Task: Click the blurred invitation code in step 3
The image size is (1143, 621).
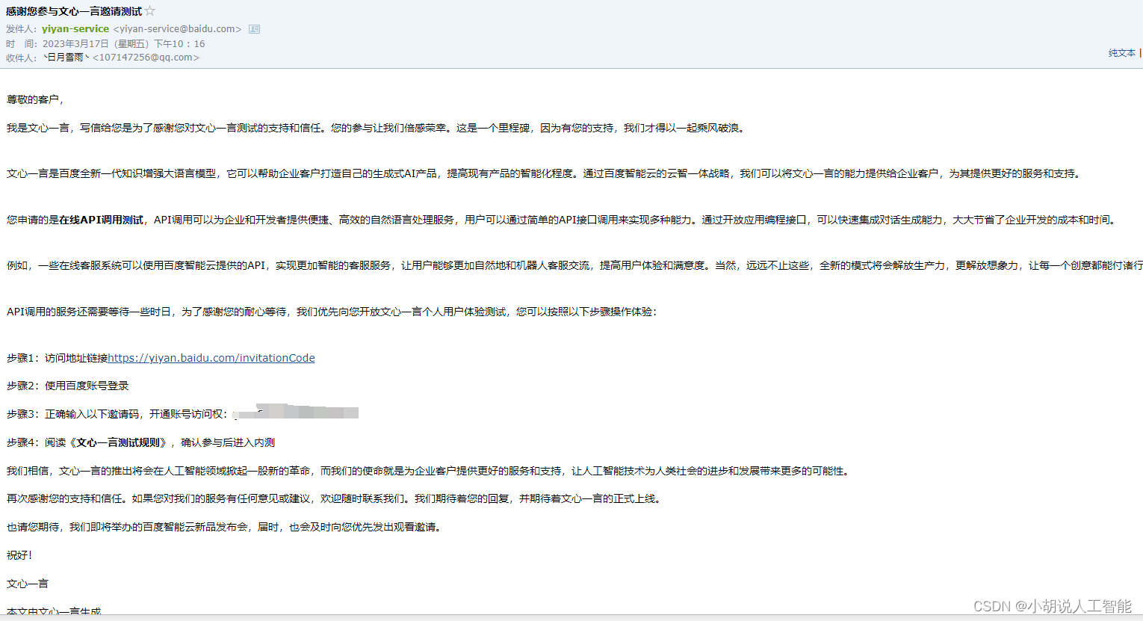Action: [x=295, y=412]
